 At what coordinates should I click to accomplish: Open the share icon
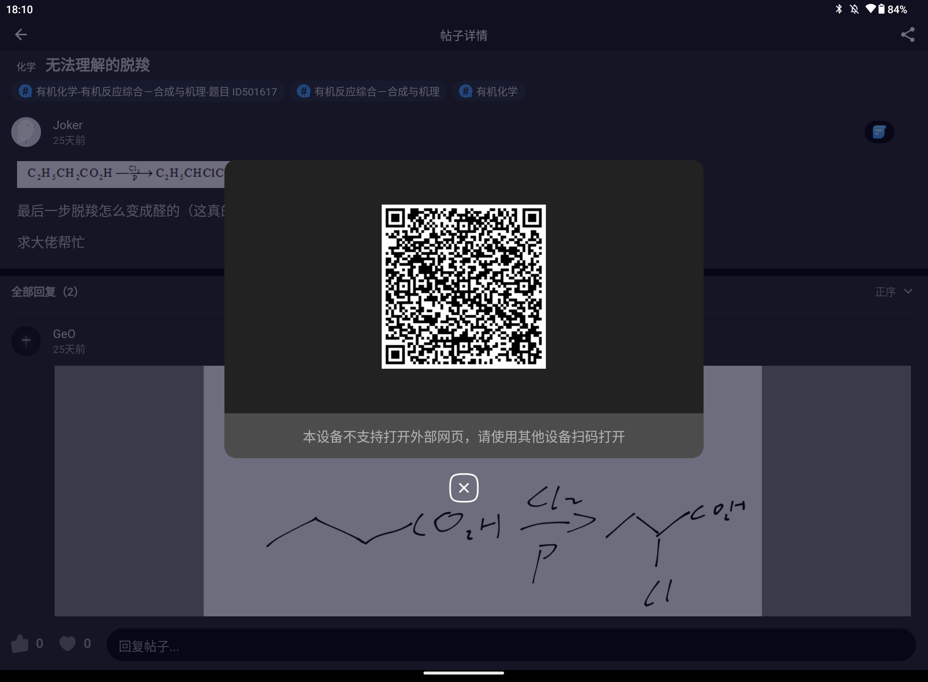[x=908, y=35]
